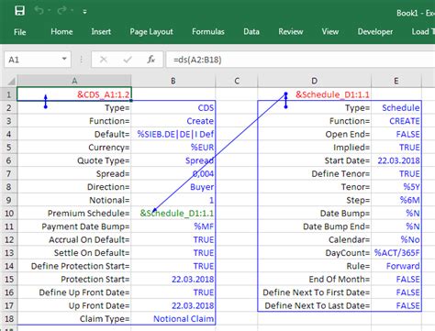The image size is (435, 331).
Task: Open the Formulas ribbon tab
Action: click(208, 32)
